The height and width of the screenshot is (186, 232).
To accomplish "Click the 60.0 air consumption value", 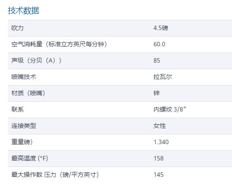I will point(160,44).
